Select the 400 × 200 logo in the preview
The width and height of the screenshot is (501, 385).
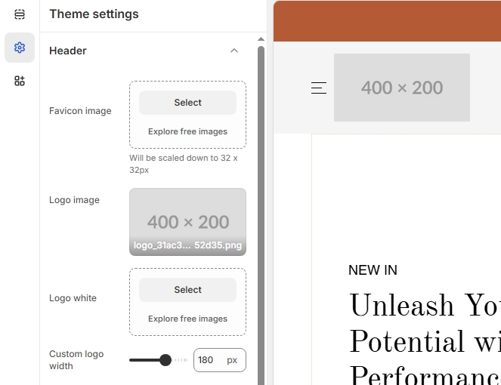[402, 88]
